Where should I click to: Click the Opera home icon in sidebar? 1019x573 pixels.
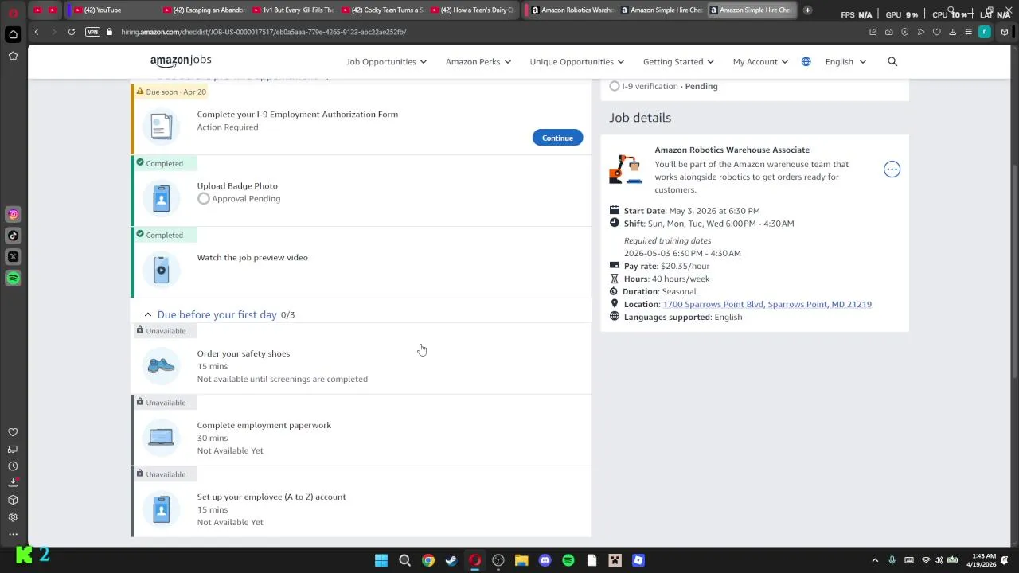click(13, 34)
